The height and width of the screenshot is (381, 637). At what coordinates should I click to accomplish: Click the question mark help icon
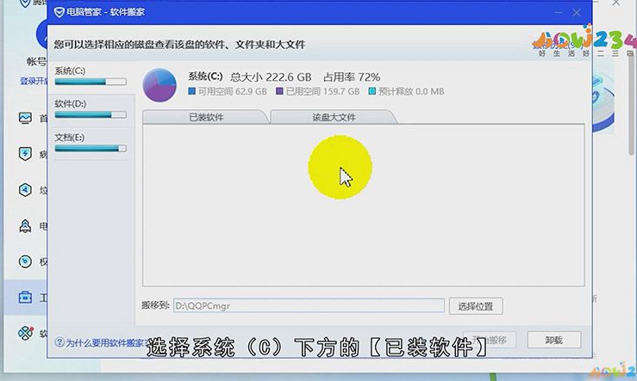59,342
